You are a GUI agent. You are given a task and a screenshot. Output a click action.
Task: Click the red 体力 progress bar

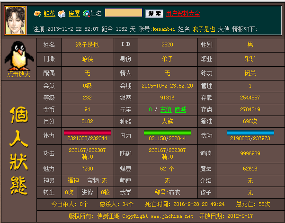88,133
